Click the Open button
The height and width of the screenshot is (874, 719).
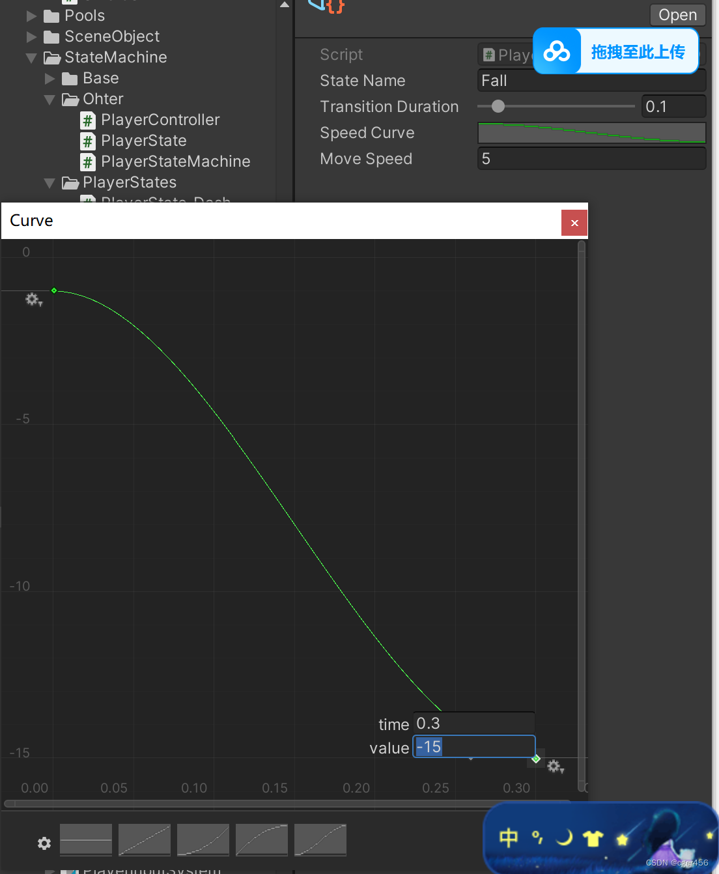pos(677,14)
